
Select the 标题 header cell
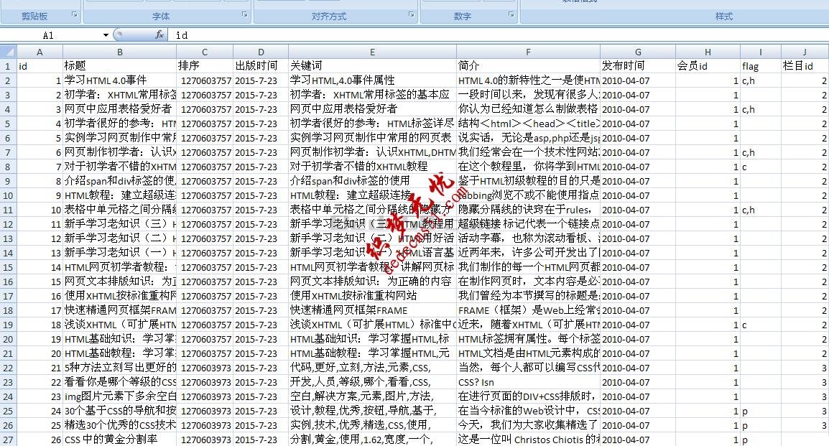[119, 66]
